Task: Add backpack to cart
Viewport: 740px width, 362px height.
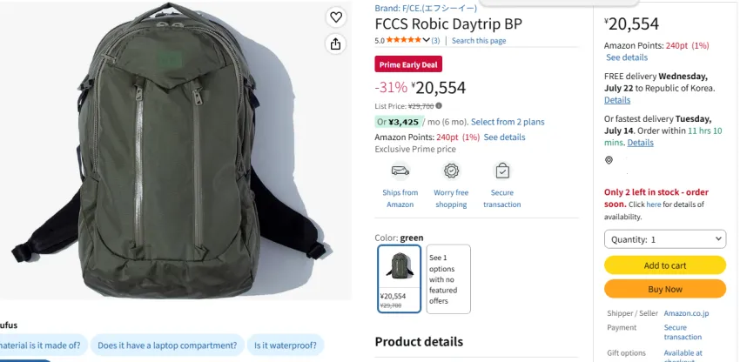Action: 665,265
